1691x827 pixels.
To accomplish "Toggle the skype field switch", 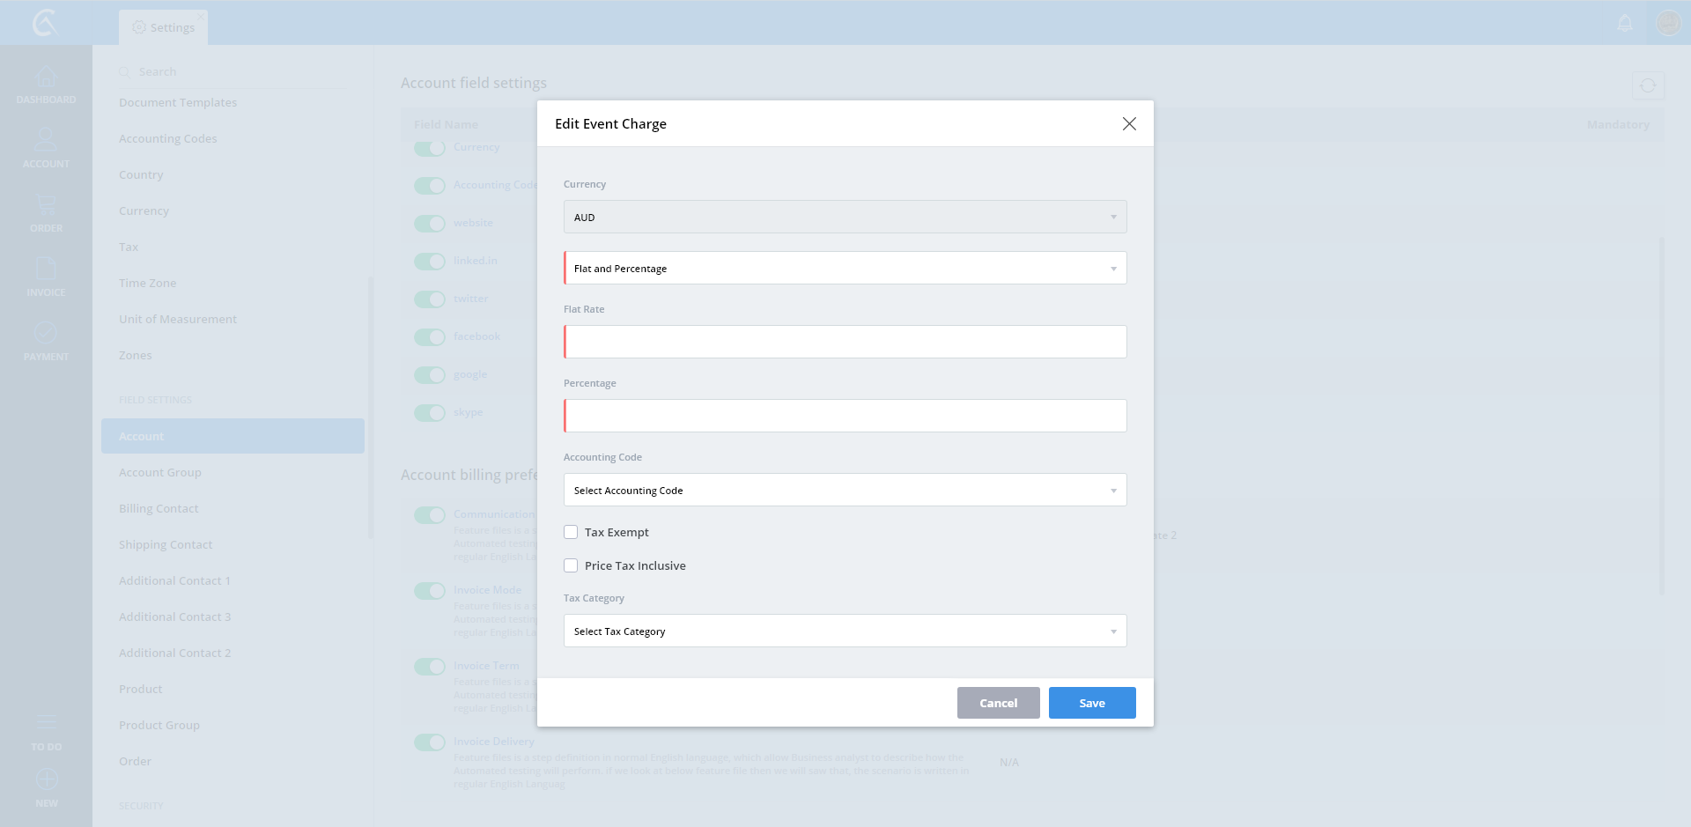I will (x=430, y=413).
